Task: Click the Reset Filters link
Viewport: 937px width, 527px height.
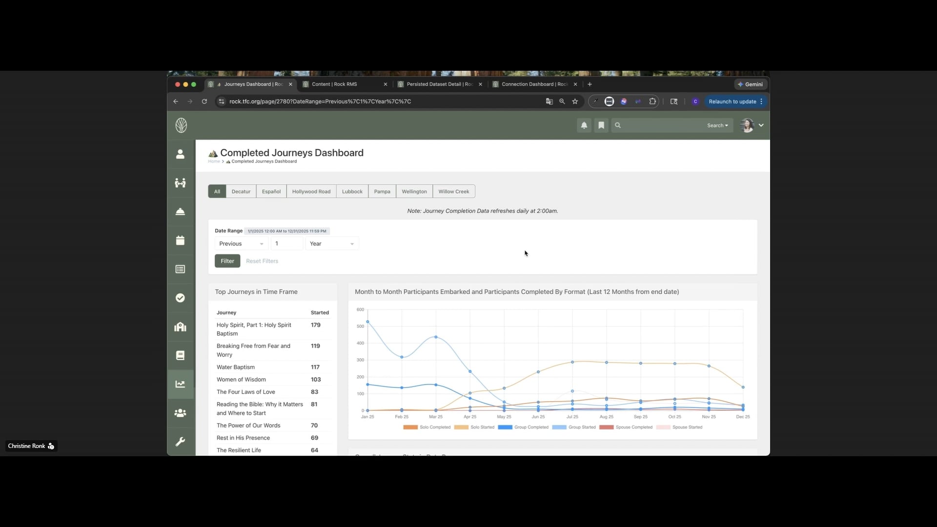Action: point(262,261)
